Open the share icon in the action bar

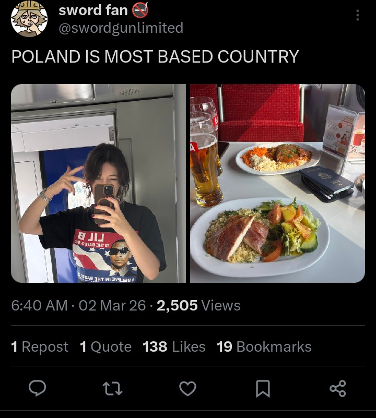337,388
